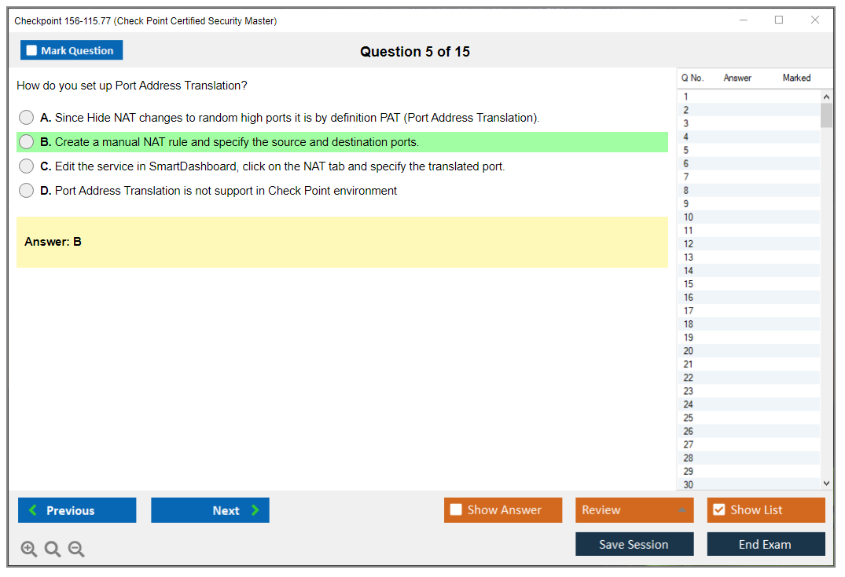Click the zoom reset magnifier icon
The width and height of the screenshot is (845, 577).
coord(53,550)
